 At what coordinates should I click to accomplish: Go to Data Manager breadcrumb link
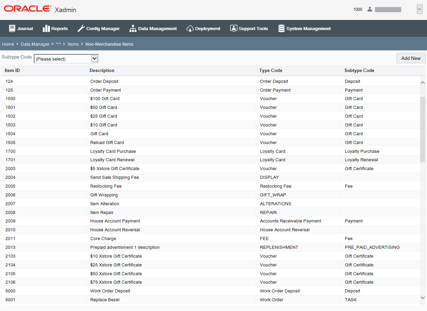(35, 44)
